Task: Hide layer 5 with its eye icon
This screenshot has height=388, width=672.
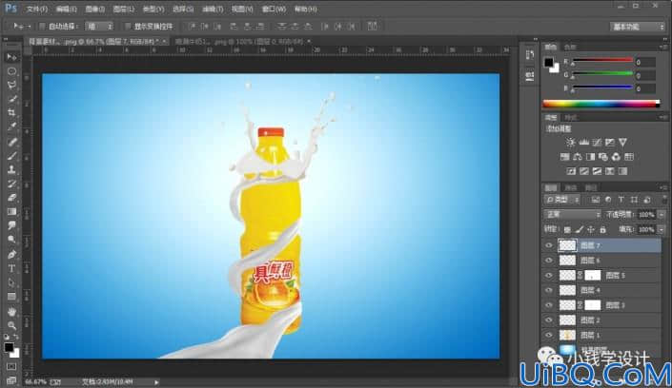Action: (549, 276)
